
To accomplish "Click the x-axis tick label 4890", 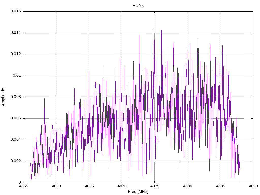I will pos(253,186).
